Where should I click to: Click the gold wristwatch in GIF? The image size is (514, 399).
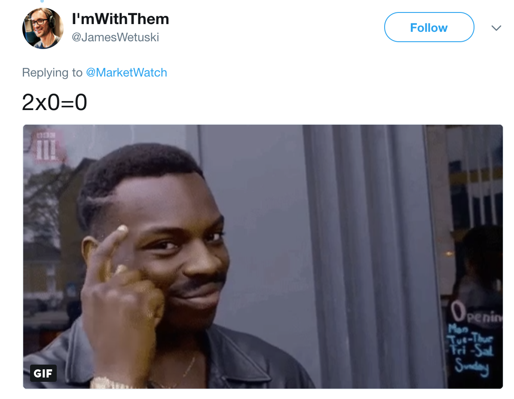[x=110, y=383]
